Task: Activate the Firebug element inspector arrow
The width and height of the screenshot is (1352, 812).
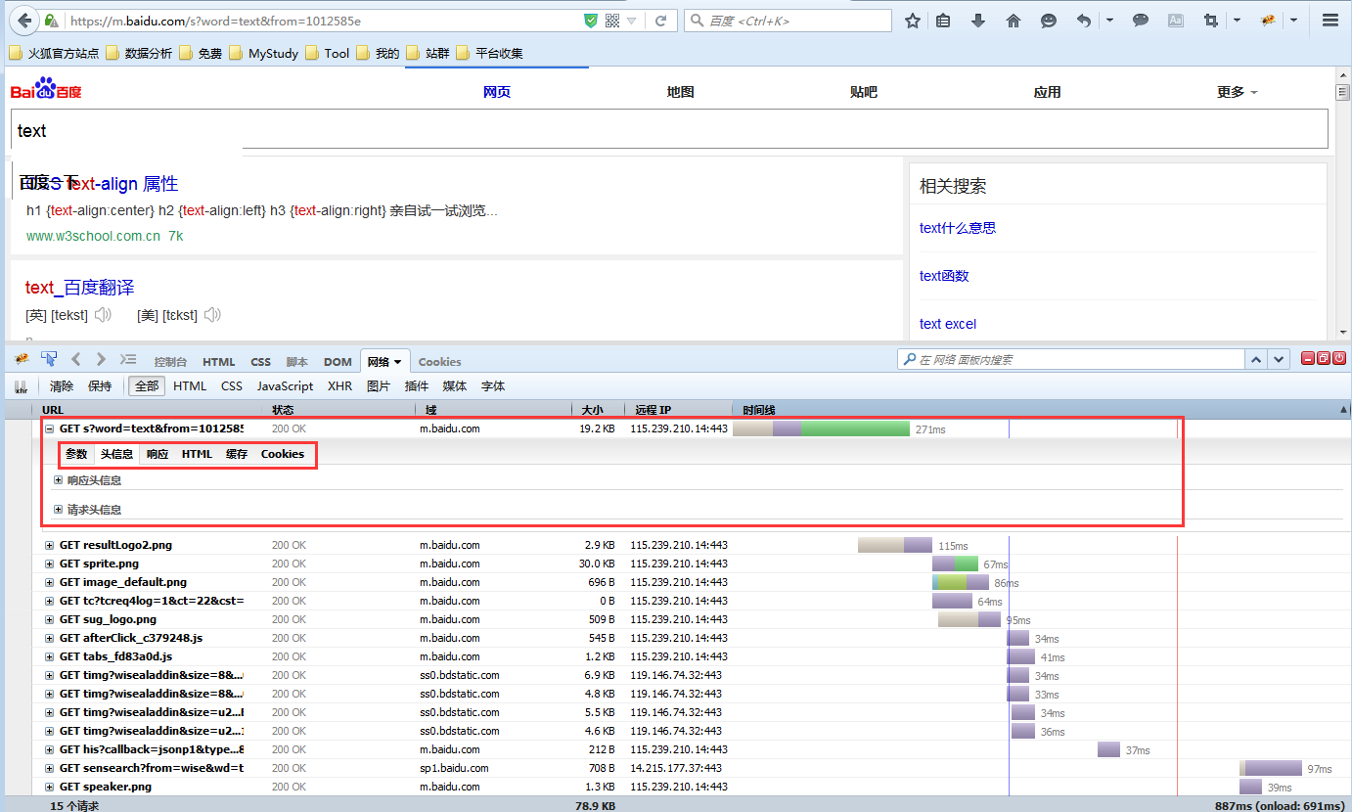Action: point(49,359)
